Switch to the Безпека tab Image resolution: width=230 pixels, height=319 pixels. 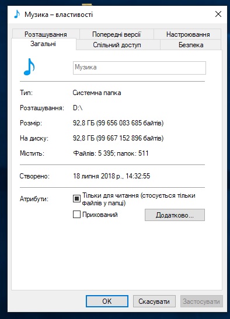pyautogui.click(x=191, y=45)
